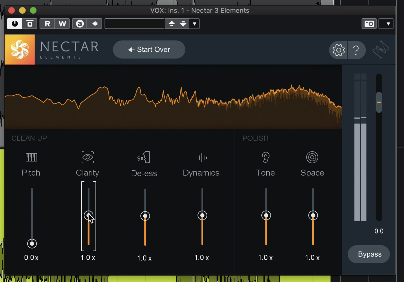Click the Dynamics 1.0 x value
Screen dimensions: 404x282
[x=201, y=257]
